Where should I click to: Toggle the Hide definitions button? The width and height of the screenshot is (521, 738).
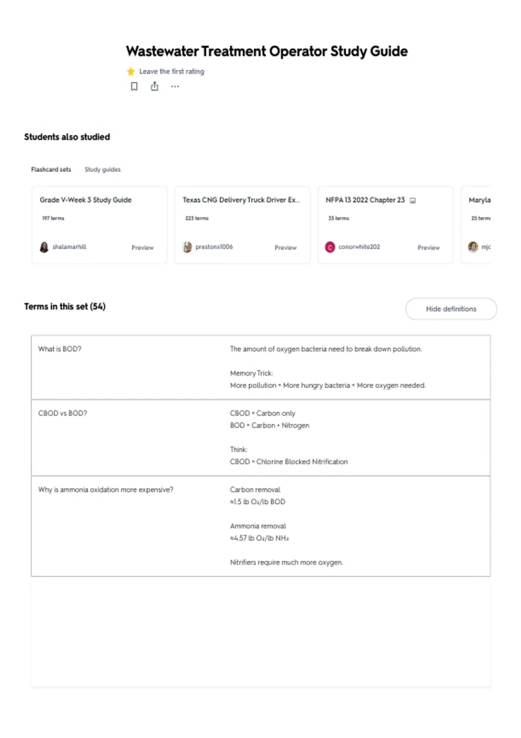tap(451, 309)
